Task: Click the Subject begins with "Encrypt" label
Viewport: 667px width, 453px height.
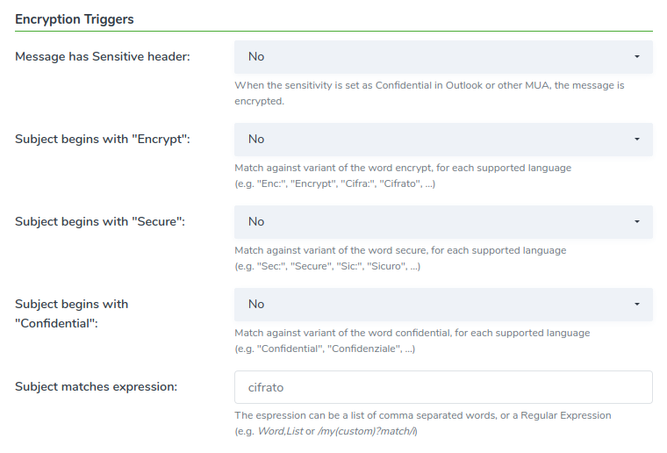Action: [103, 139]
